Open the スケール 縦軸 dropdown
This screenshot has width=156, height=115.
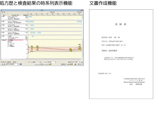point(37,62)
